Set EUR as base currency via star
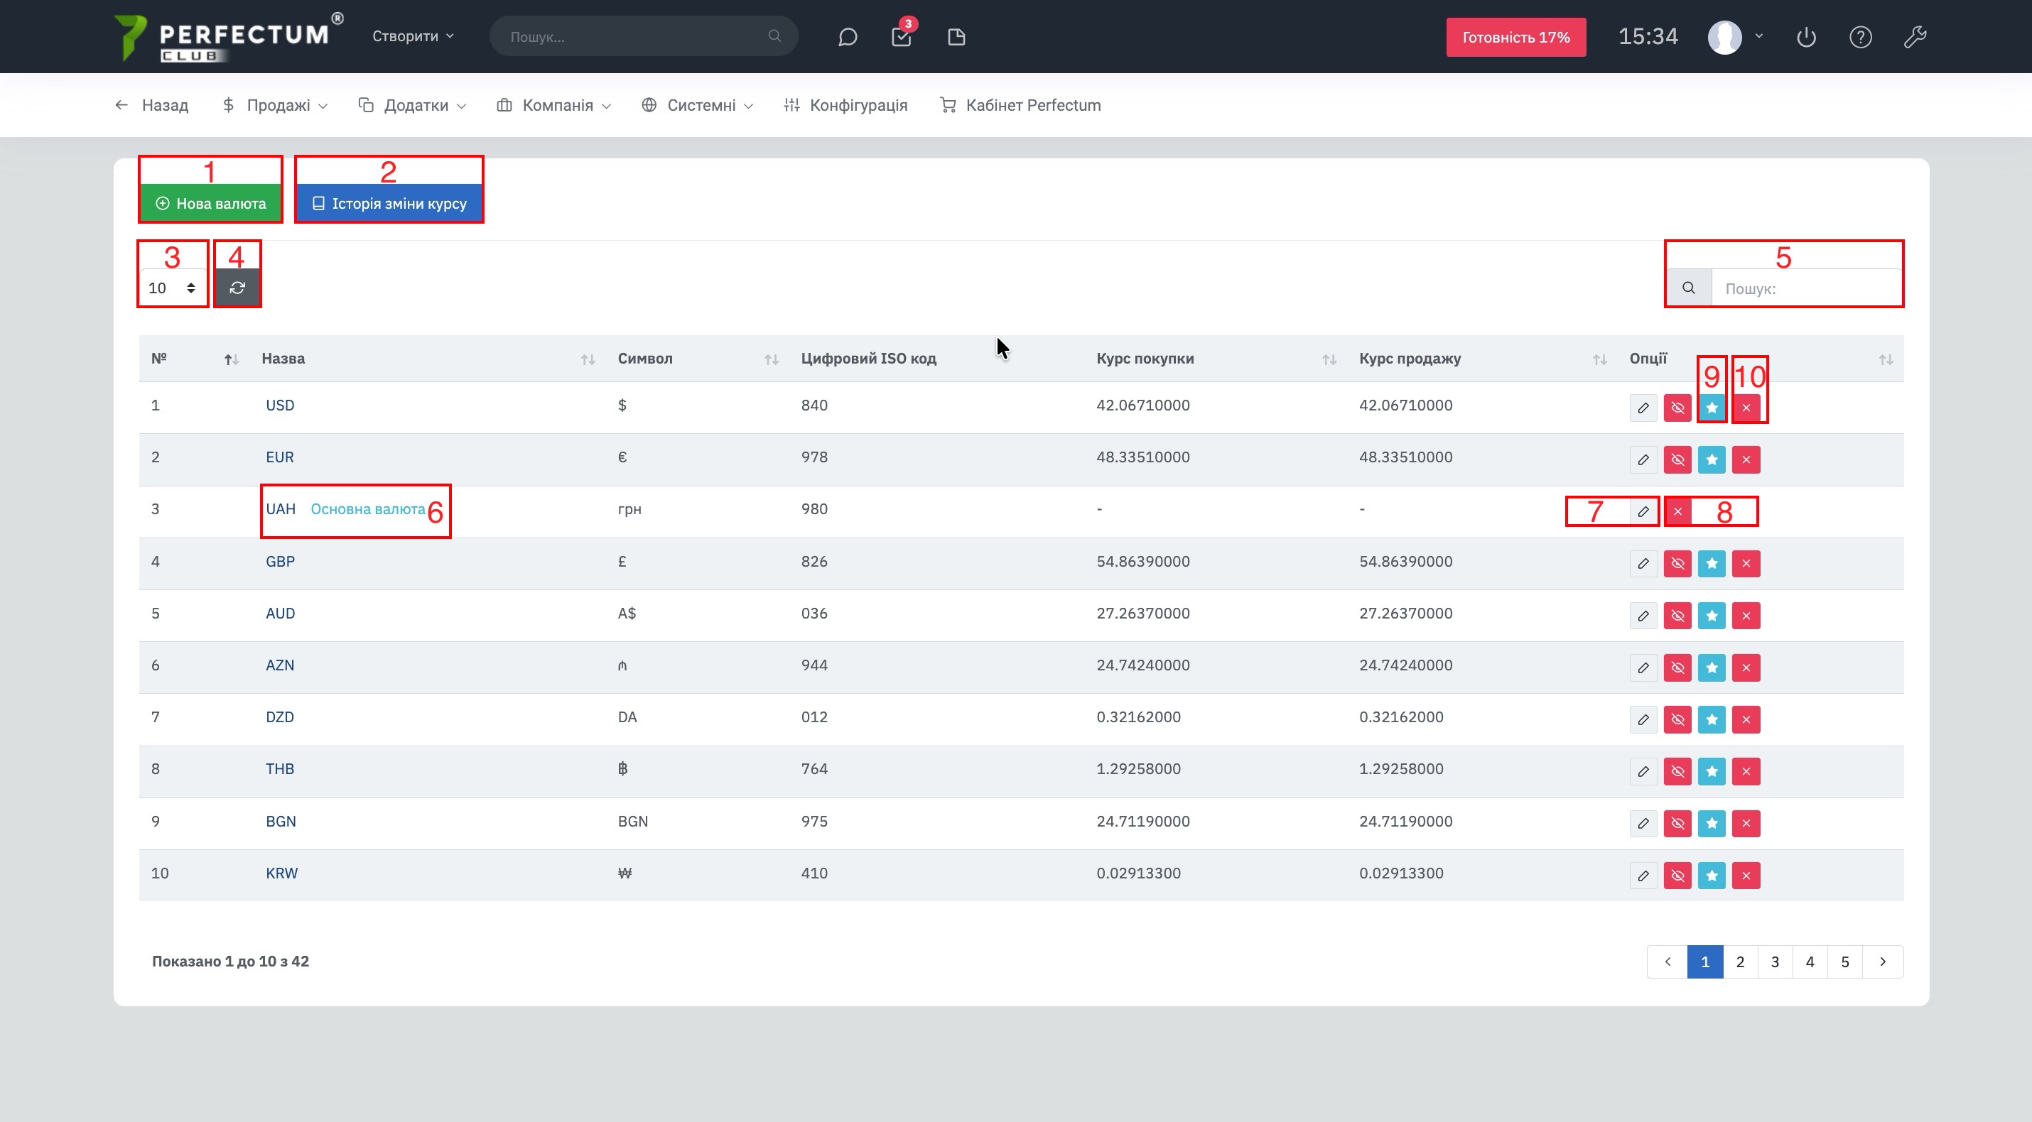This screenshot has height=1122, width=2032. click(x=1712, y=459)
